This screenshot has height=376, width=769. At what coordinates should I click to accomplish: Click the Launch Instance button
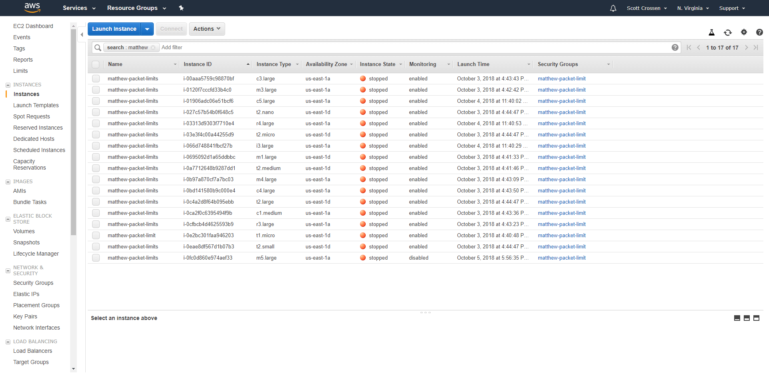coord(114,29)
